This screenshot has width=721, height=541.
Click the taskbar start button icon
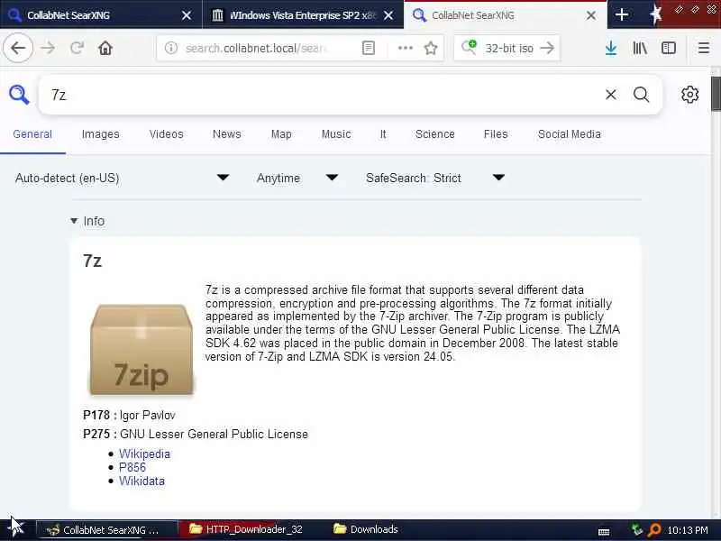point(16,527)
